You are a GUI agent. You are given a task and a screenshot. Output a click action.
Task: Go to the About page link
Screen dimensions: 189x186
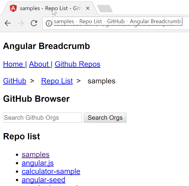click(x=40, y=64)
